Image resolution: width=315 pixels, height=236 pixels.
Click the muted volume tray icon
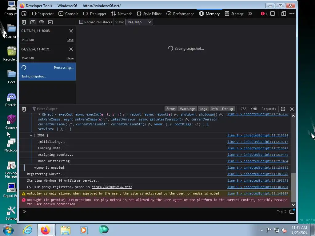(x=284, y=230)
